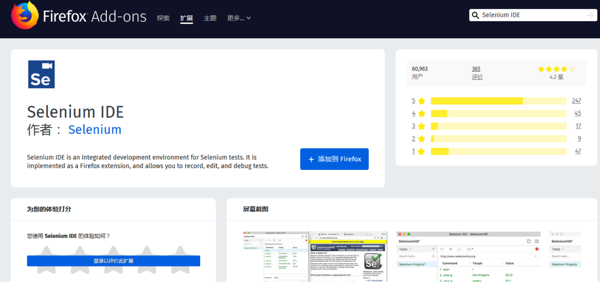Open the 365 评价 reviews link
This screenshot has width=600, height=282.
(477, 73)
